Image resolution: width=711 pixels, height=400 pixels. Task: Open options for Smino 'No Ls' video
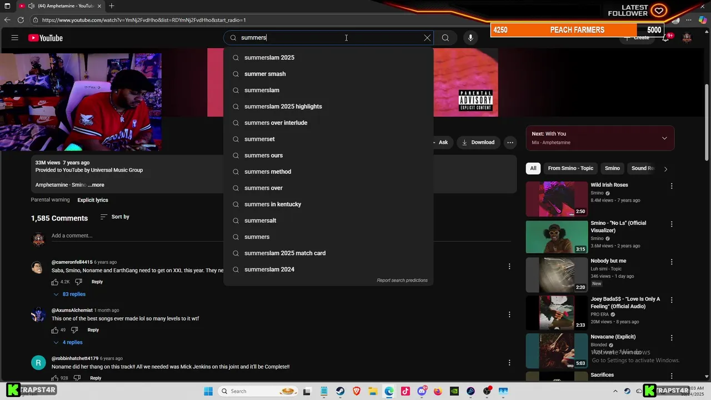672,224
